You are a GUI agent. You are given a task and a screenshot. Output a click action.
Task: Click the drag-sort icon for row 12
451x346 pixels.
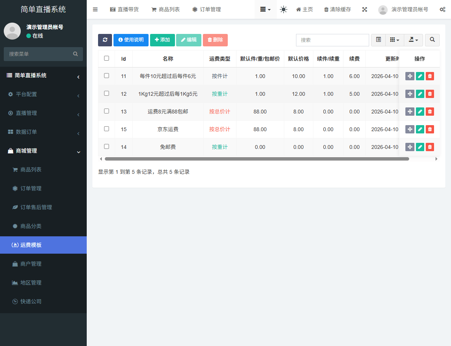(x=410, y=94)
